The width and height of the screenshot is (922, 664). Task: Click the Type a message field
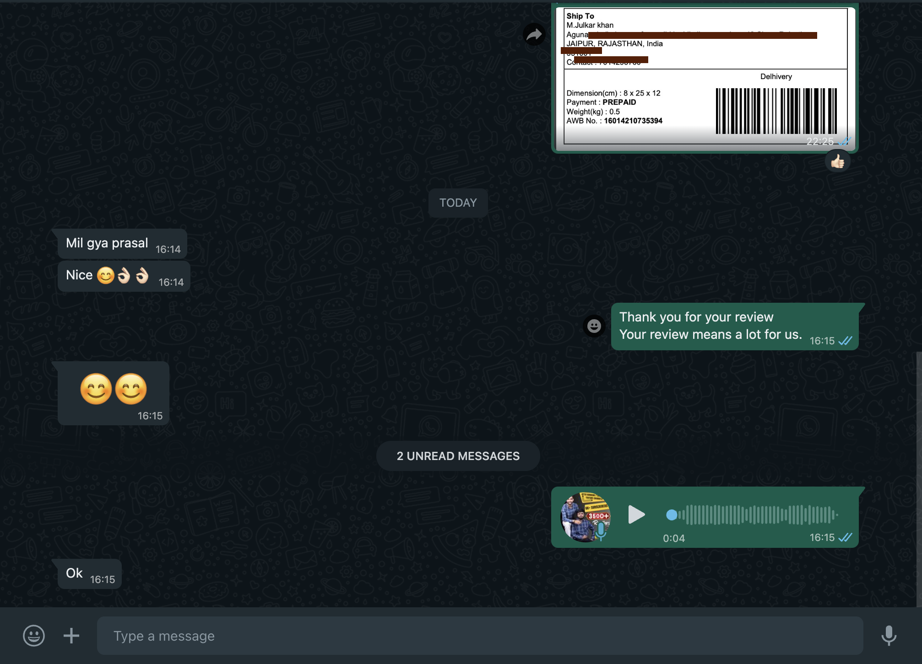pos(479,636)
